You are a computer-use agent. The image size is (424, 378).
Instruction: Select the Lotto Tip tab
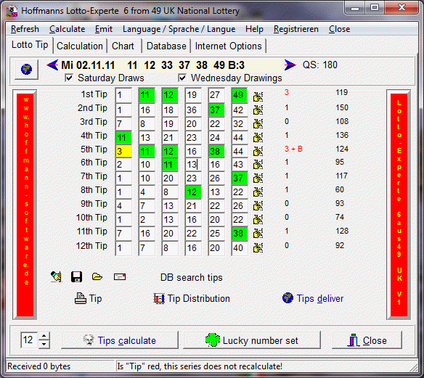coord(30,45)
